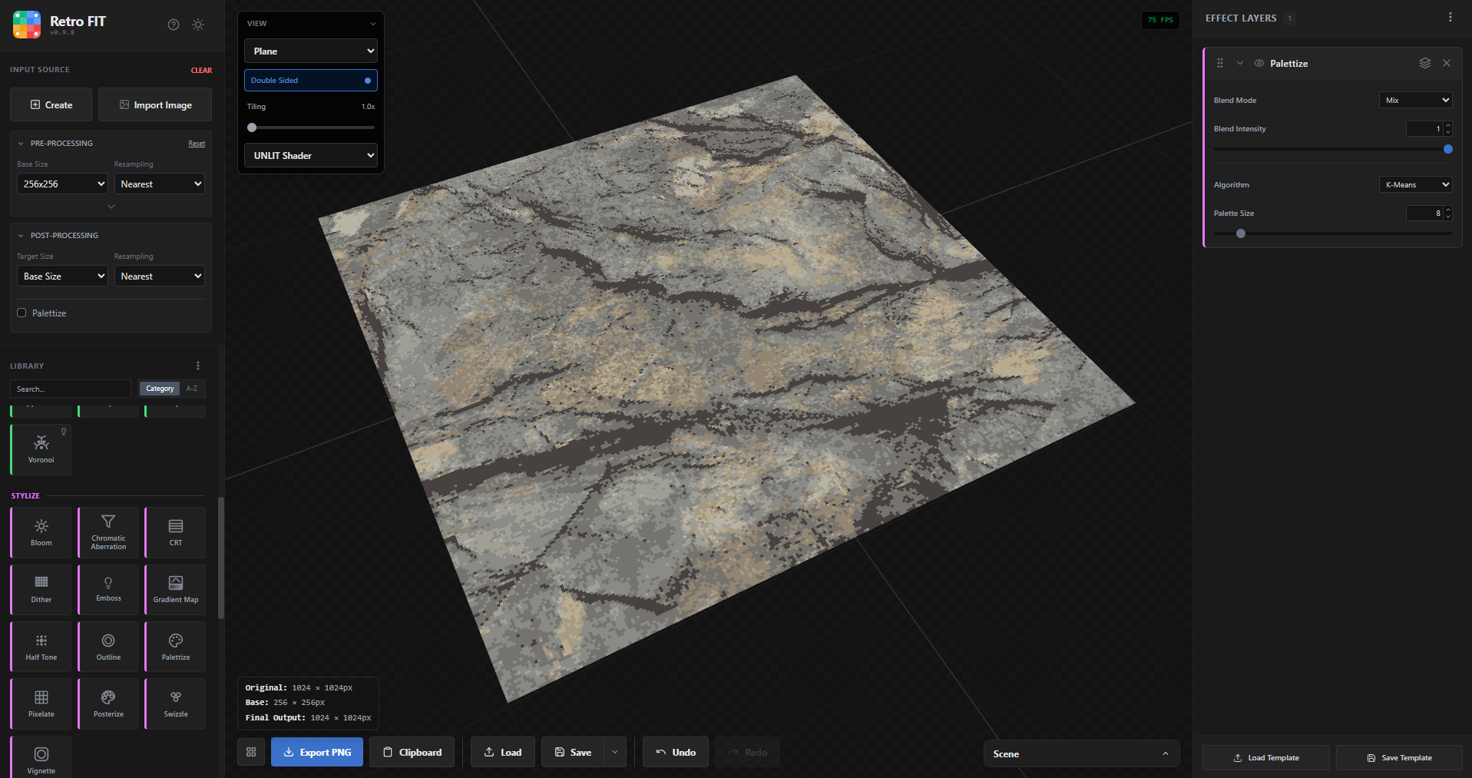Viewport: 1472px width, 778px height.
Task: Open the K-Means algorithm dropdown
Action: coord(1415,184)
